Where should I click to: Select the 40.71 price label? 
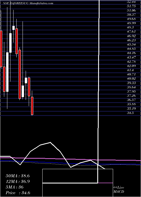point(131,74)
